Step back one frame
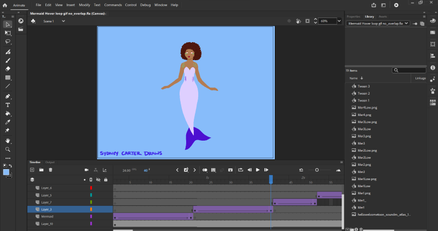This screenshot has width=438, height=231. click(250, 170)
